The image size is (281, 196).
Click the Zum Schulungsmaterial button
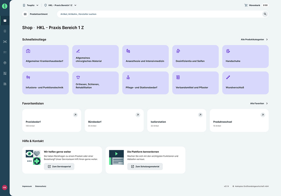pos(145,166)
